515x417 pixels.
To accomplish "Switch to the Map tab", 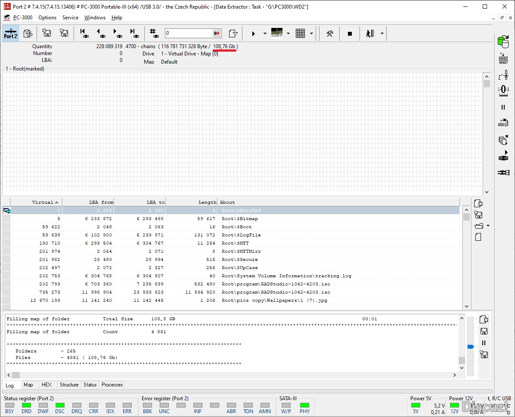I will [x=28, y=385].
